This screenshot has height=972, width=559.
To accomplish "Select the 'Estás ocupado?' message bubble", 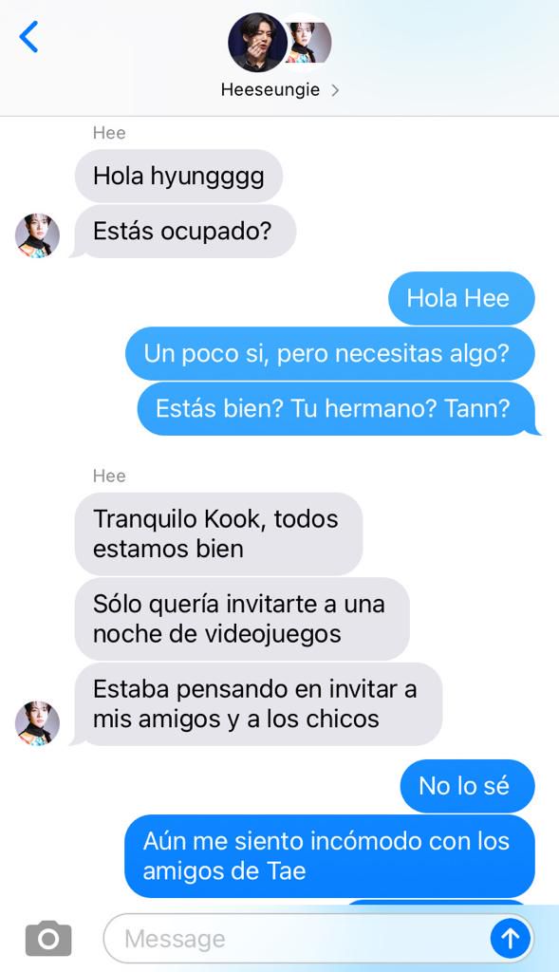I will 184,232.
